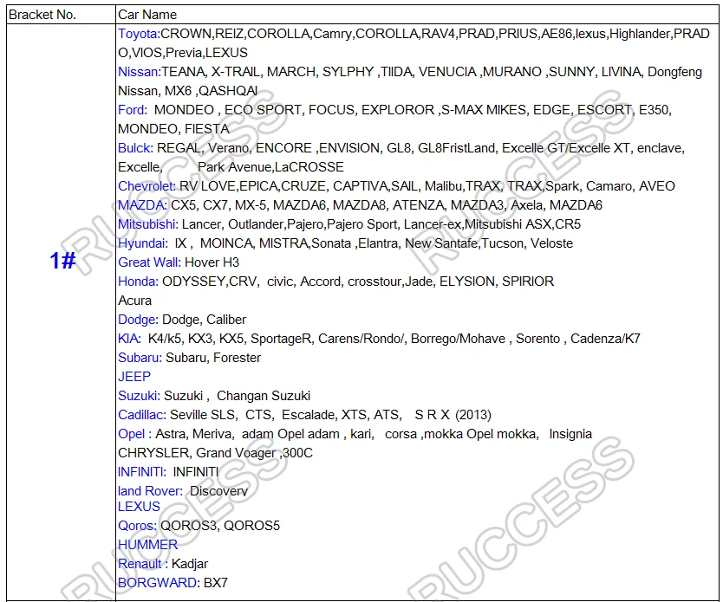Click the 'Great Wall:' brand label
This screenshot has width=723, height=602.
149,262
